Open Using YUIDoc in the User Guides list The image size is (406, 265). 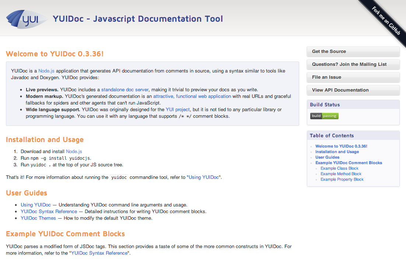pyautogui.click(x=36, y=205)
